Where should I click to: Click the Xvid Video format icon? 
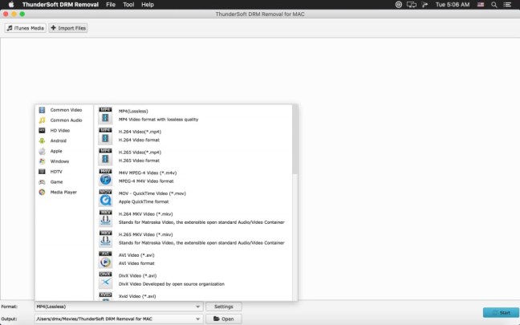[105, 296]
